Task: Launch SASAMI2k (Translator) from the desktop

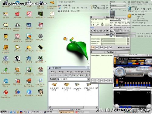Action: pos(29,71)
